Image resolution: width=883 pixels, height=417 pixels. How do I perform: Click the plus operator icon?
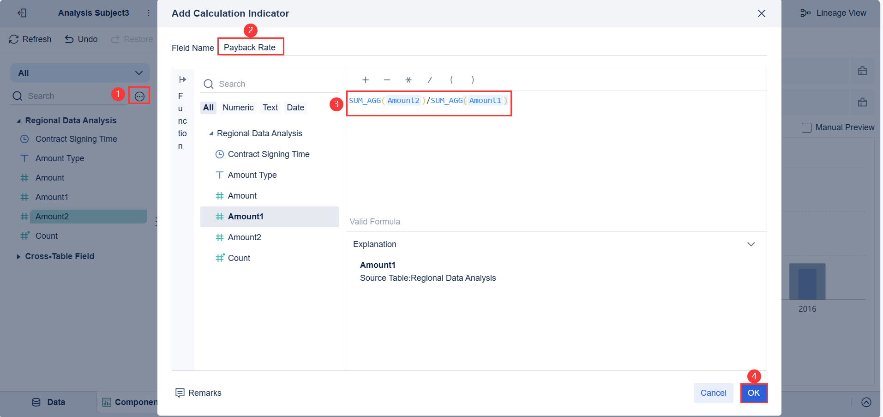point(366,80)
